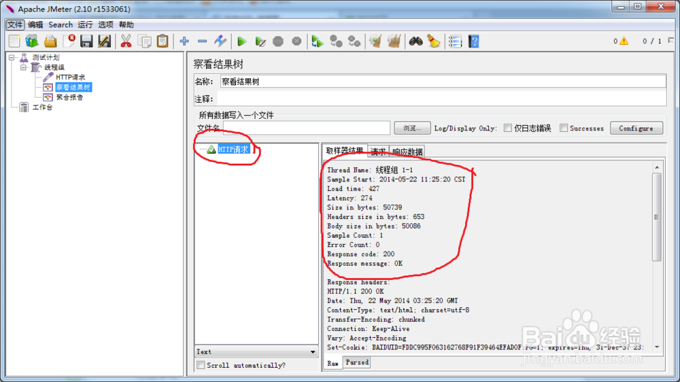
Task: Click the New test plan icon
Action: 14,41
